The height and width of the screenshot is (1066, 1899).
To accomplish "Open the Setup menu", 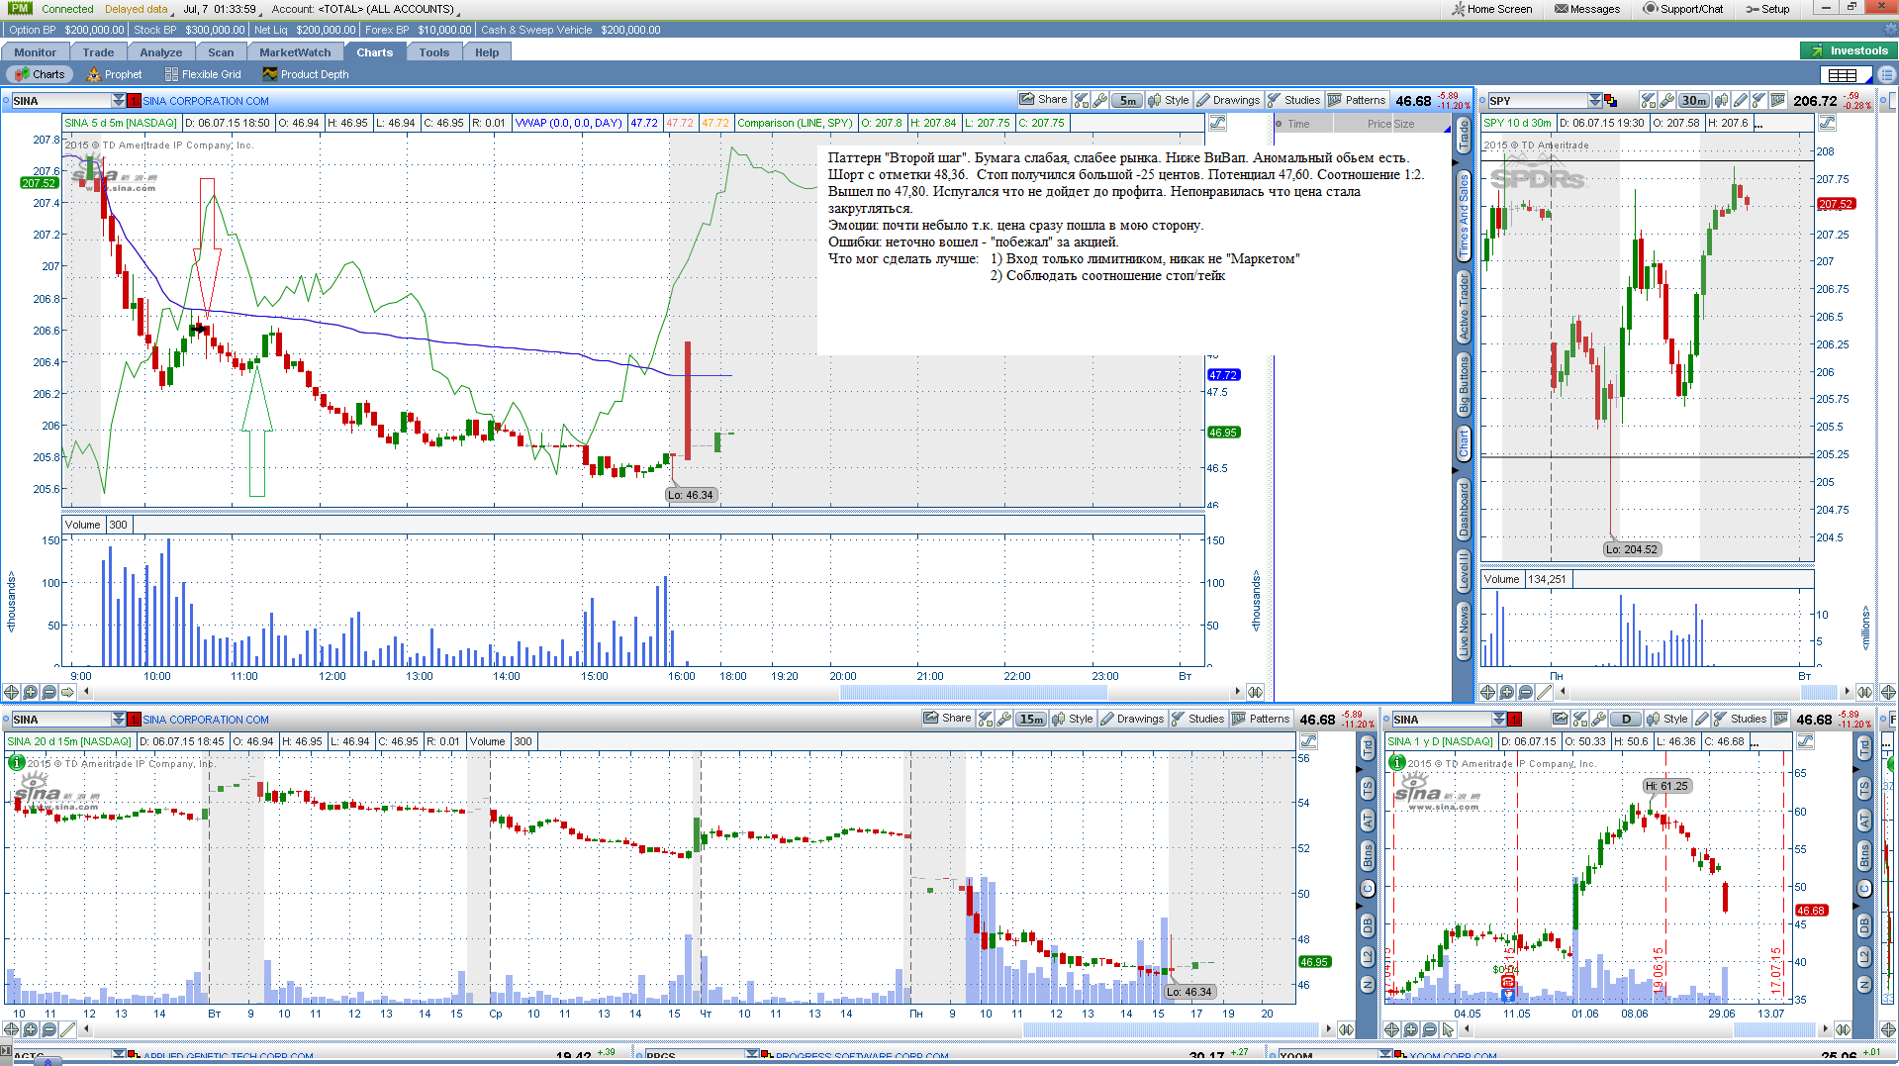I will point(1767,9).
